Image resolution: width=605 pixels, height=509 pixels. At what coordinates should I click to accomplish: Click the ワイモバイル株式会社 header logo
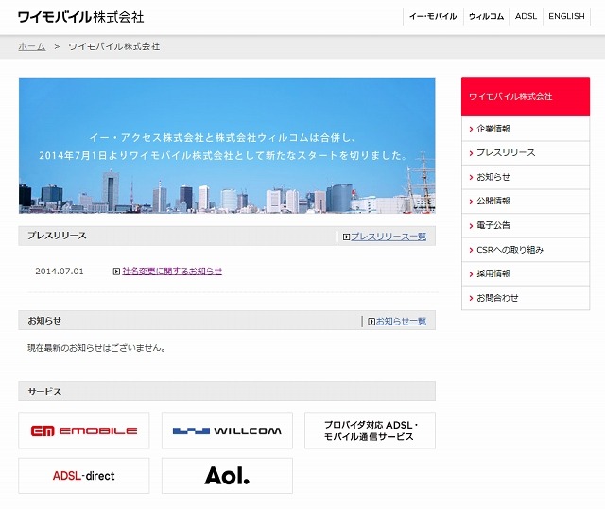click(81, 17)
